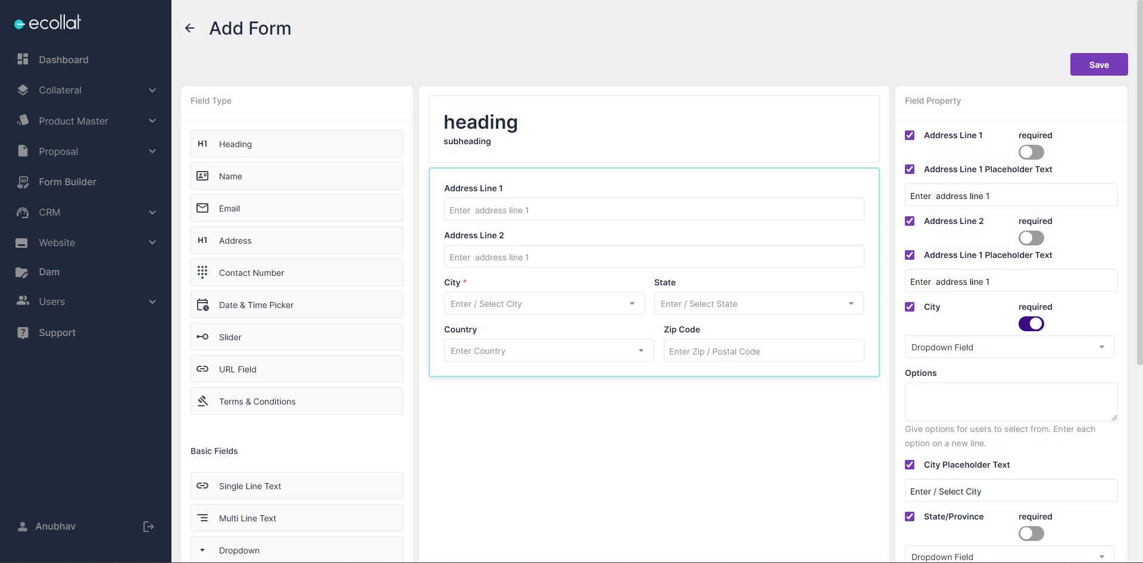
Task: Click the Save button
Action: (x=1099, y=64)
